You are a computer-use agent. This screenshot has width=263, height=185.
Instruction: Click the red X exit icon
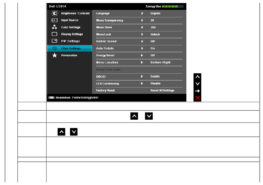(x=197, y=98)
